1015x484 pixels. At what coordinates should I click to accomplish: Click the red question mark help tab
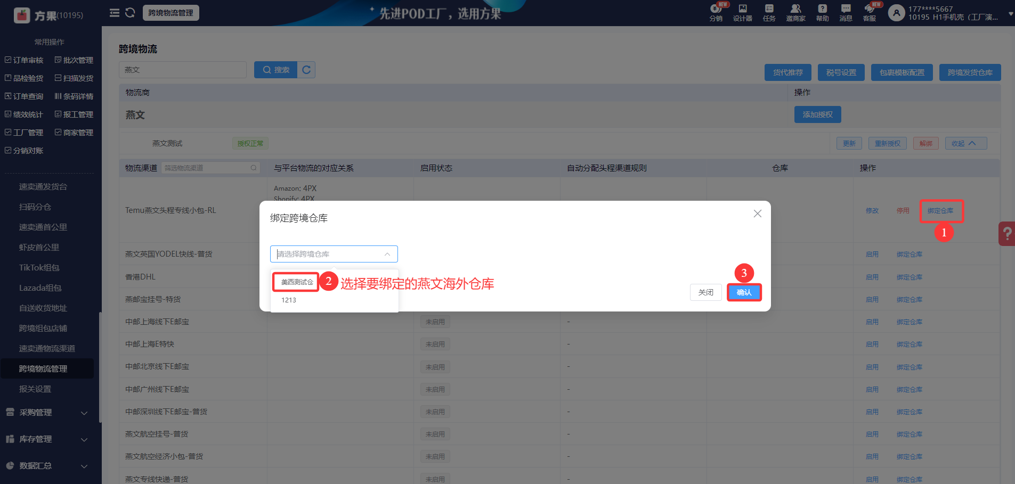(1007, 233)
